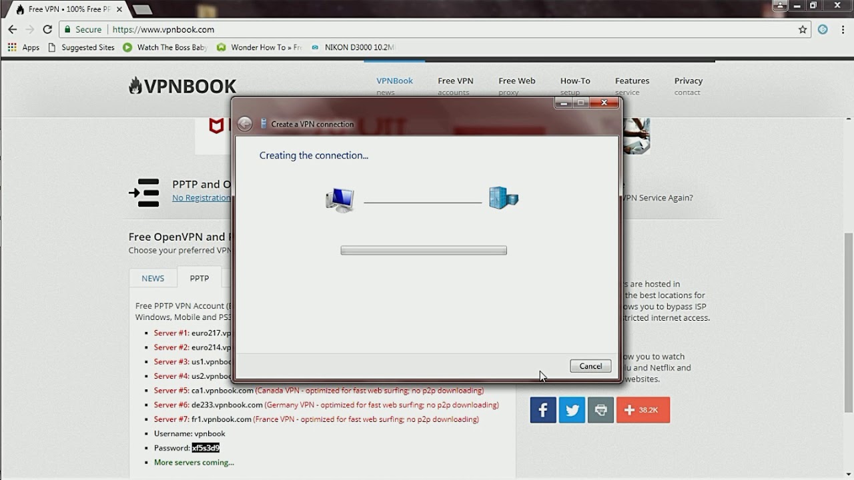The height and width of the screenshot is (480, 854).
Task: Share on Facebook button
Action: pyautogui.click(x=543, y=410)
